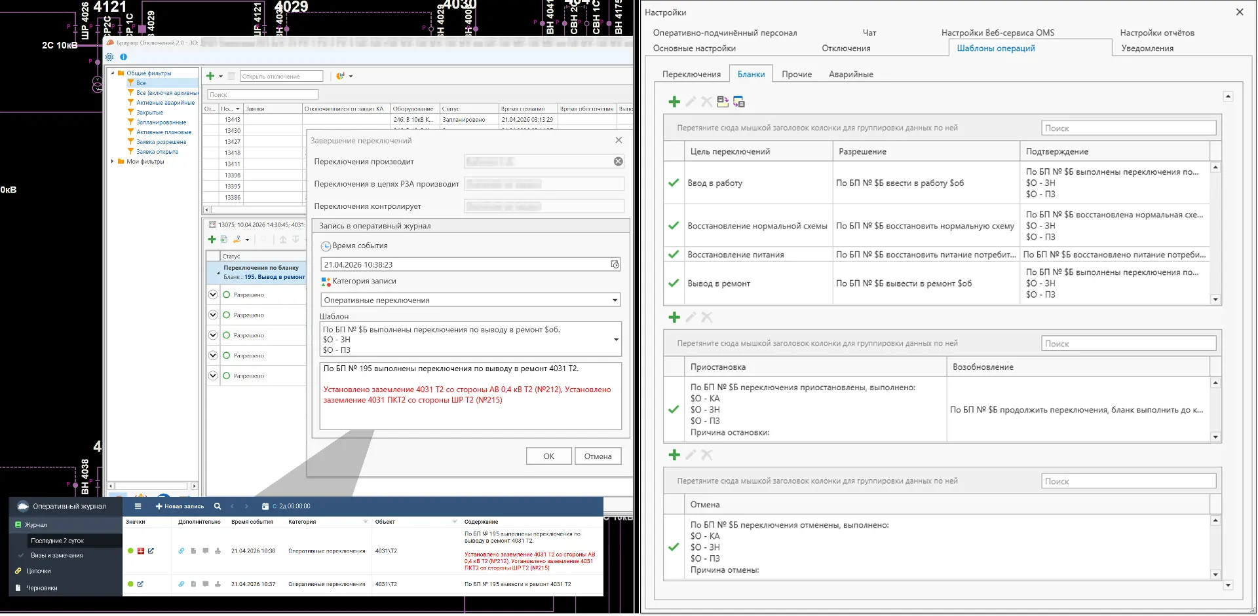1258x616 pixels.
Task: Open hamburger menu in Оперативный журнал
Action: click(138, 506)
